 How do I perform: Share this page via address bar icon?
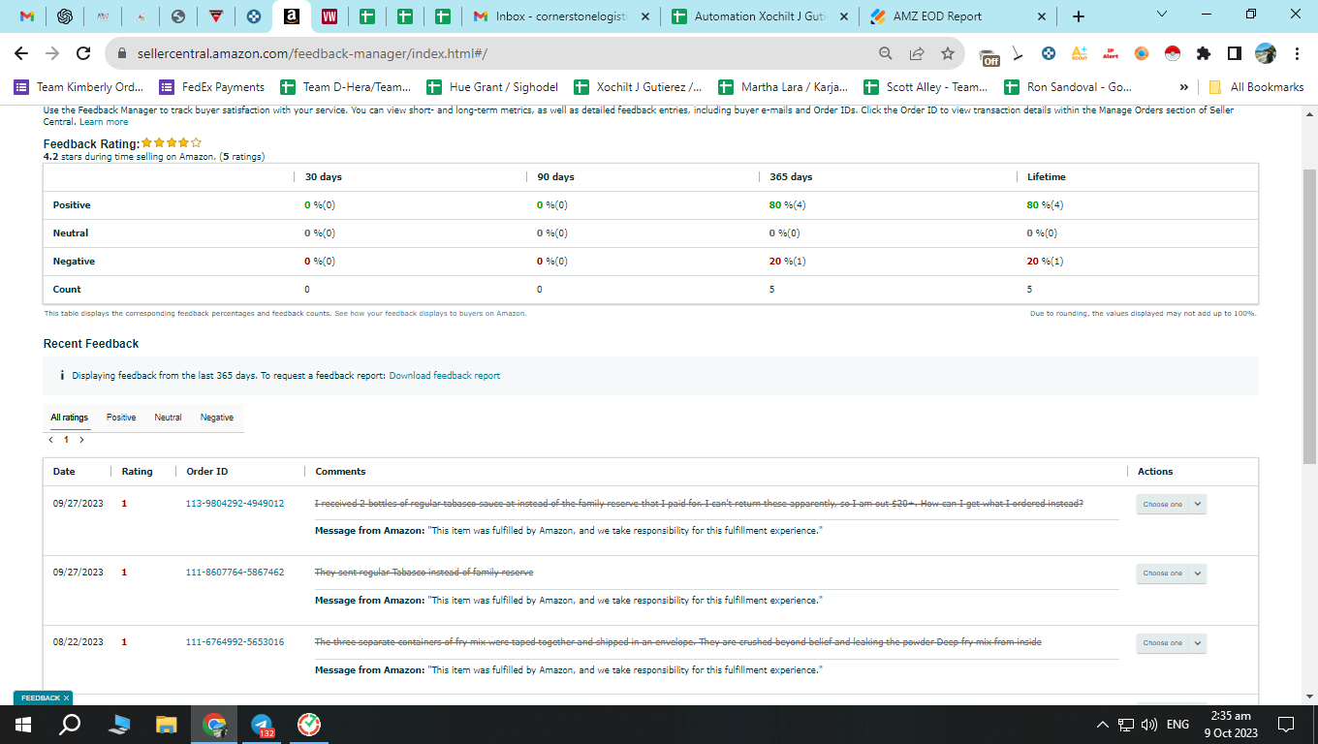click(917, 53)
